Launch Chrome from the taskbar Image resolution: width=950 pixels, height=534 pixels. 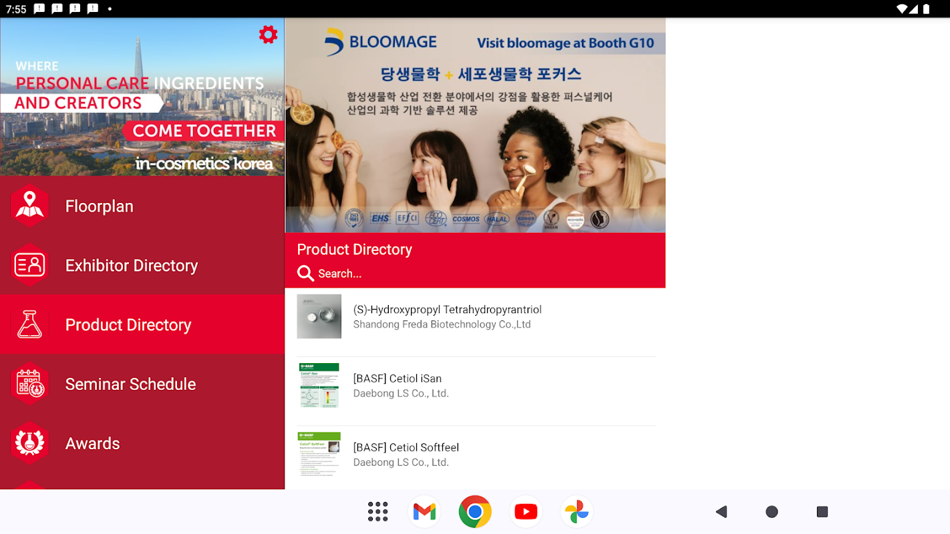[475, 512]
